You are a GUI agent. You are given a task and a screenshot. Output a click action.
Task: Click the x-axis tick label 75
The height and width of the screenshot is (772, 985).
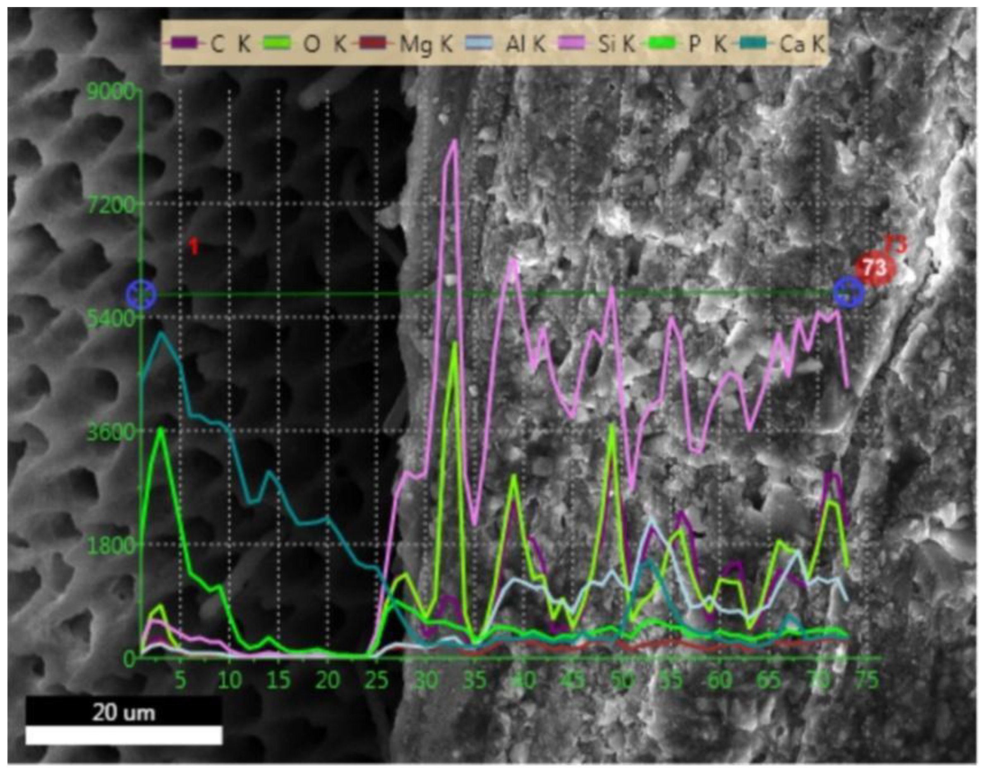[867, 679]
